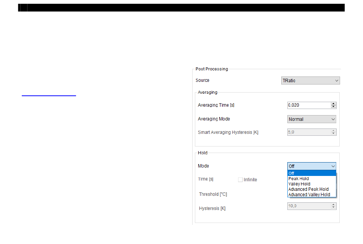Viewport: 363px width, 244px height.
Task: Enable the Infinite hold time checkbox
Action: [240, 180]
